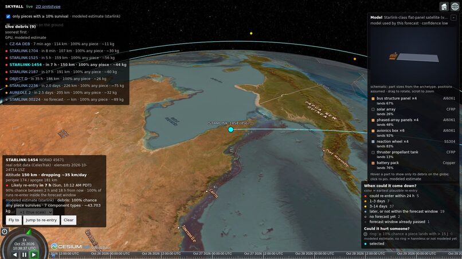Image resolution: width=462 pixels, height=259 pixels.
Task: Click the Cairns city label on map
Action: [214, 193]
